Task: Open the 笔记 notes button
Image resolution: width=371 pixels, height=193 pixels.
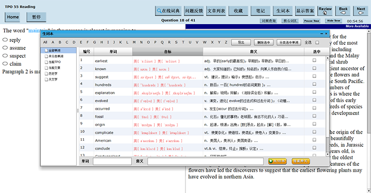Action: point(261,11)
